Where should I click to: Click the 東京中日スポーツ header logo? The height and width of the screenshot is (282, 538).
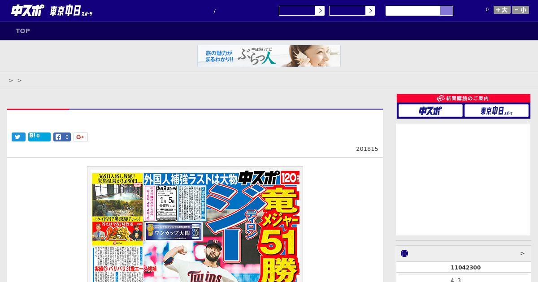(x=71, y=11)
